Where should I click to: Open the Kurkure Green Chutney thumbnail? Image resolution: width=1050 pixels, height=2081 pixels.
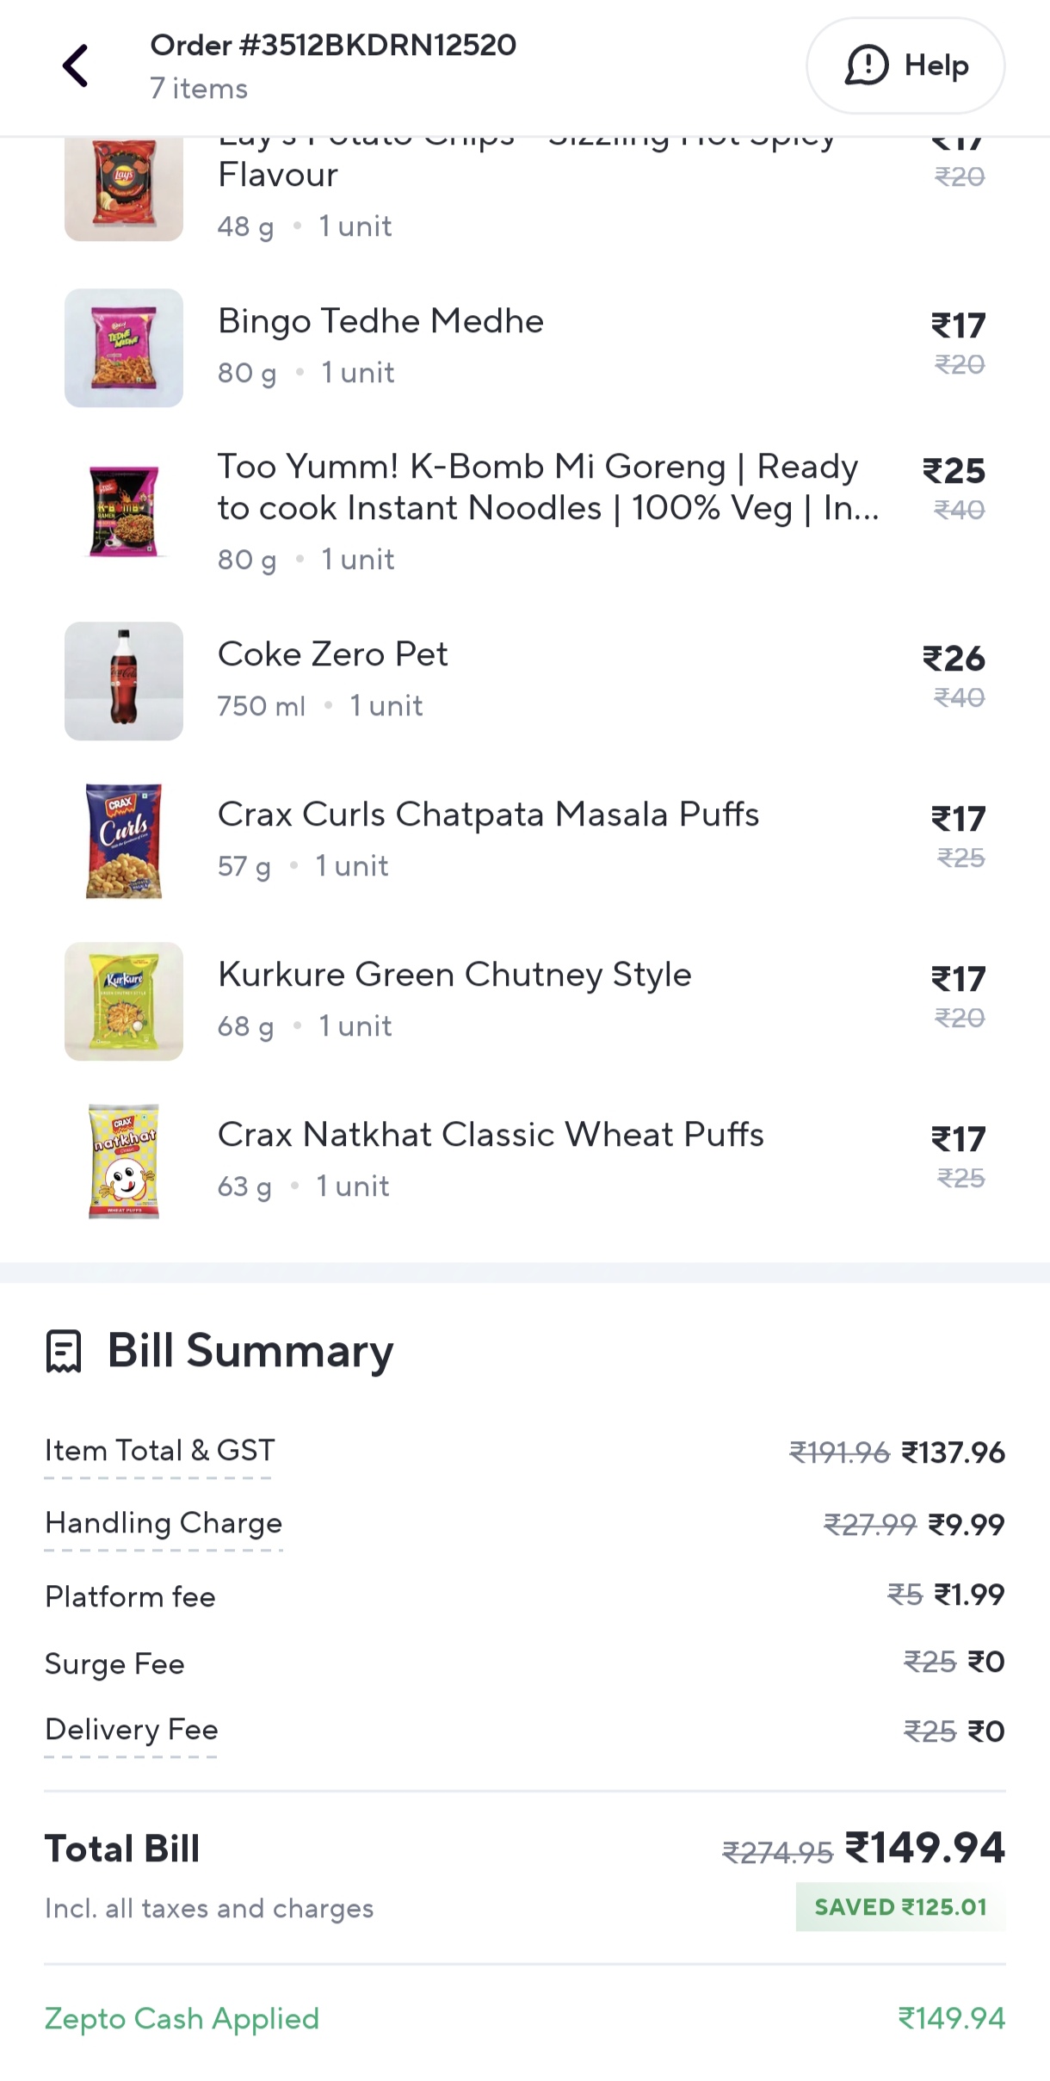click(124, 1001)
